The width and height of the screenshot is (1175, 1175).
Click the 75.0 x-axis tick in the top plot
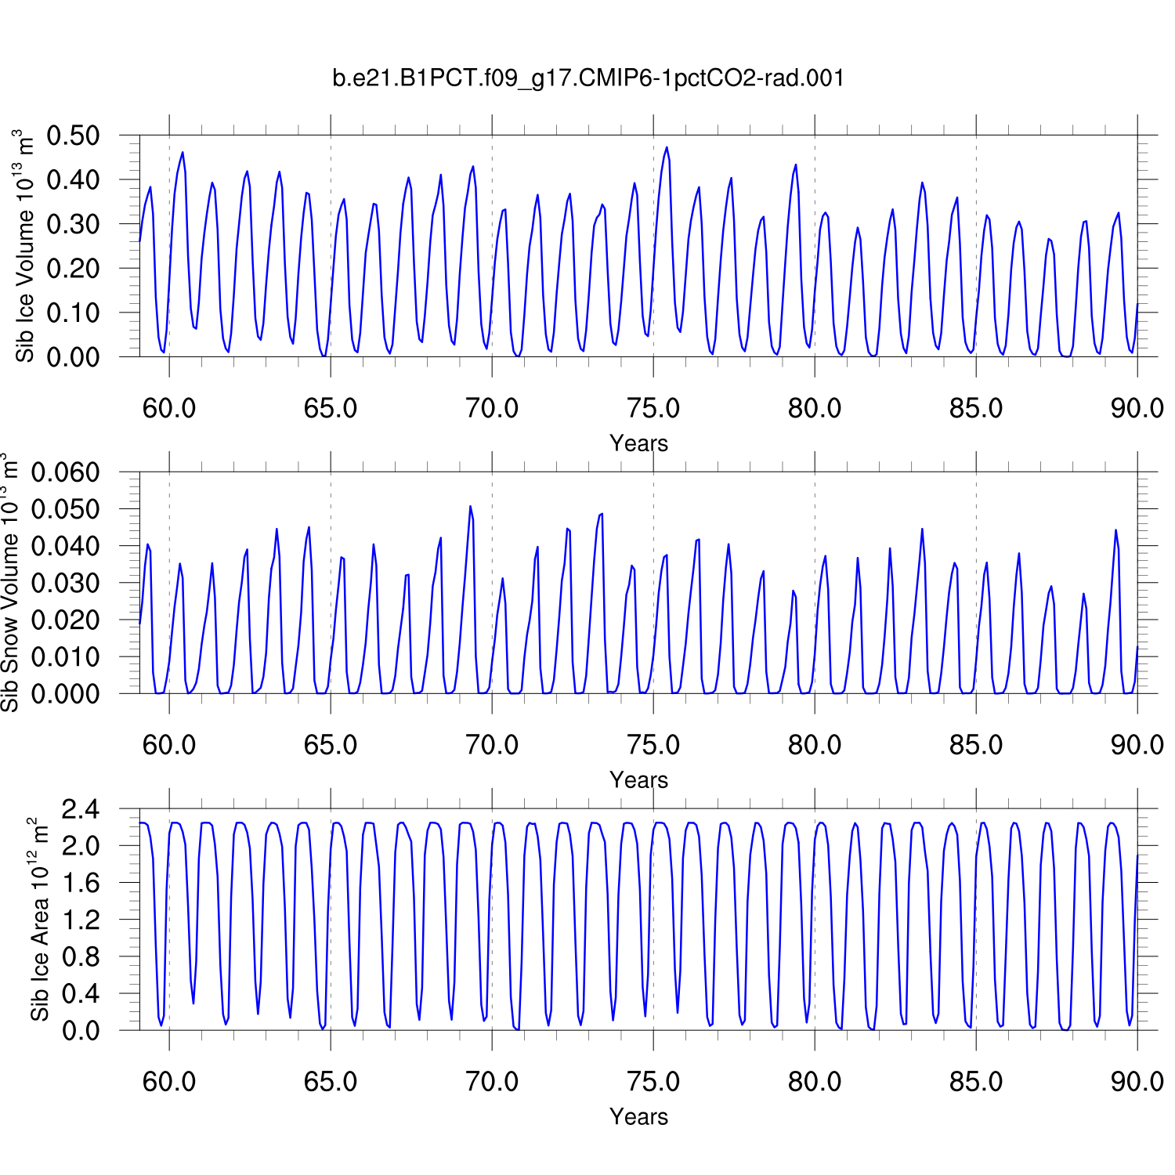653,408
